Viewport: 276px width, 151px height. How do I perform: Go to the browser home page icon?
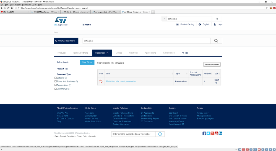coord(12,8)
